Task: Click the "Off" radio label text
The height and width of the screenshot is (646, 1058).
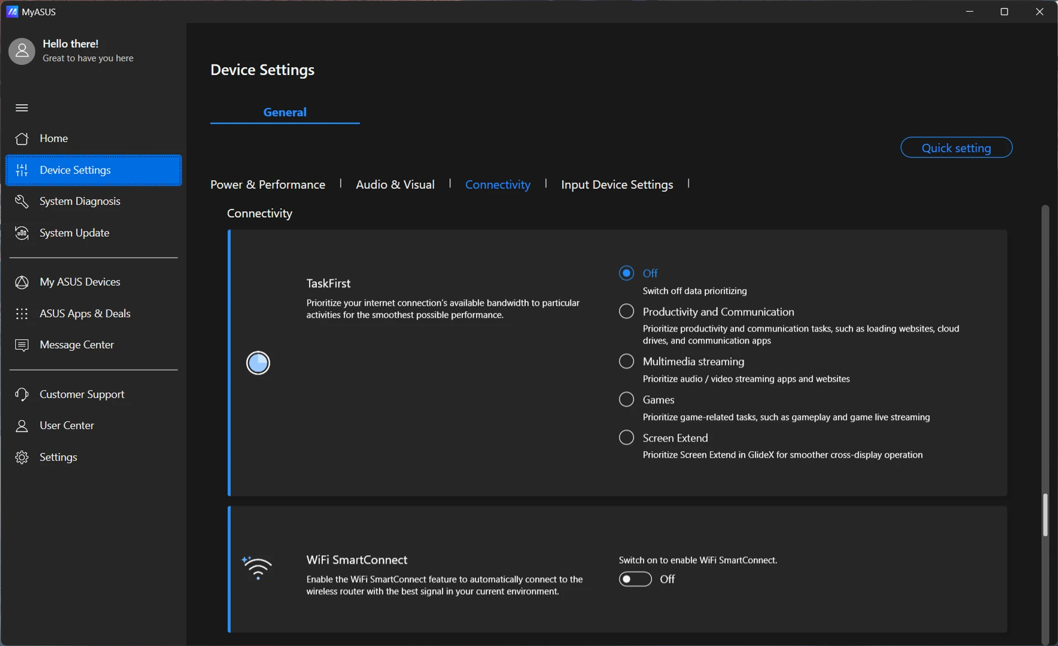Action: 650,273
